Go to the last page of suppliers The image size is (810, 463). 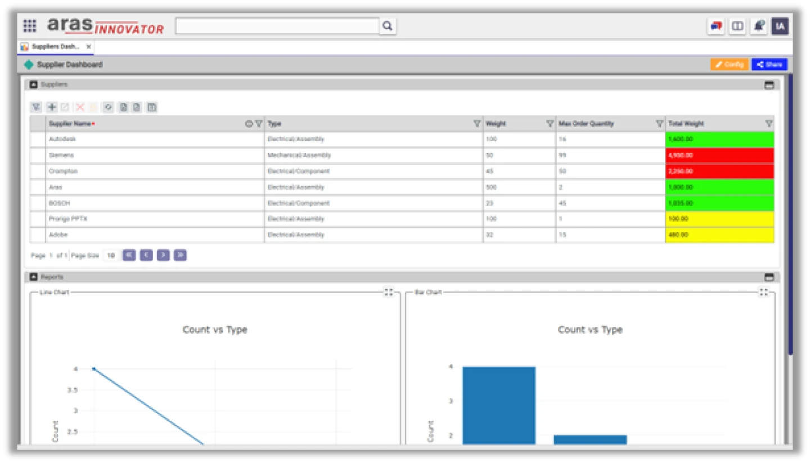(180, 255)
